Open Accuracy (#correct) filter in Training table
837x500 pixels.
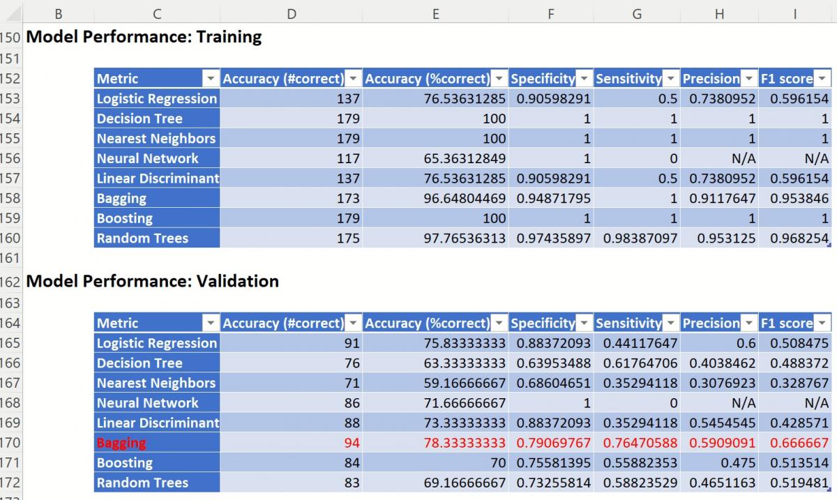click(353, 78)
